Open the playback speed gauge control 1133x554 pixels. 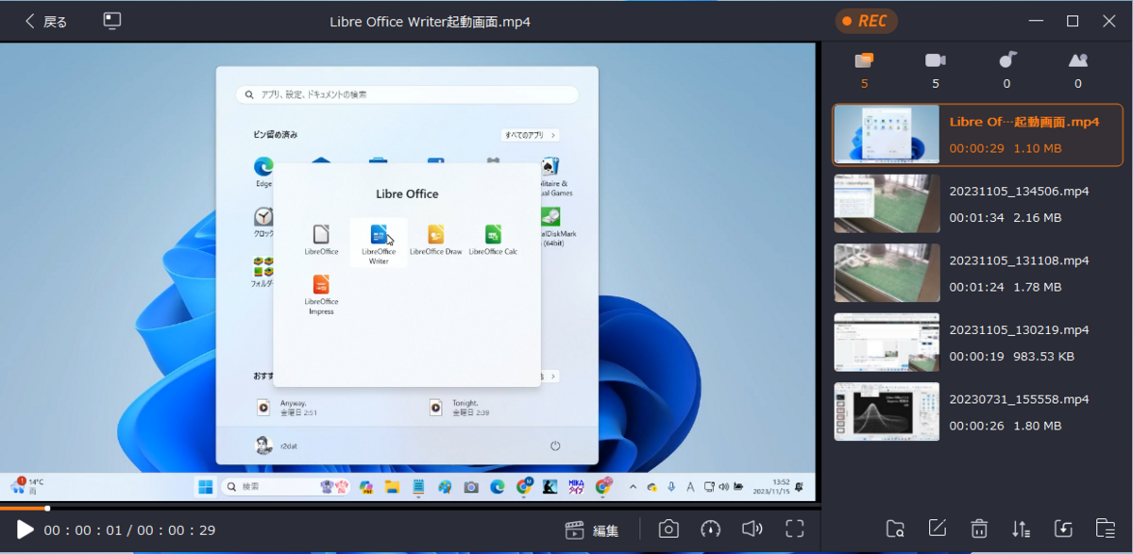coord(711,529)
